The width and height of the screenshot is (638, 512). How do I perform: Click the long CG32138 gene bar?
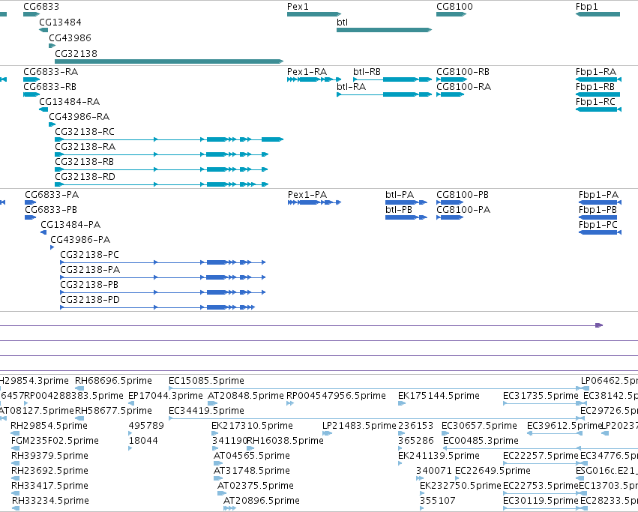(169, 61)
